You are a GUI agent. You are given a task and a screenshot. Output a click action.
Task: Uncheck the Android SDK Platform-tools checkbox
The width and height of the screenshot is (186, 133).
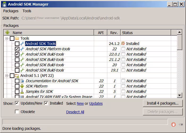(17, 49)
